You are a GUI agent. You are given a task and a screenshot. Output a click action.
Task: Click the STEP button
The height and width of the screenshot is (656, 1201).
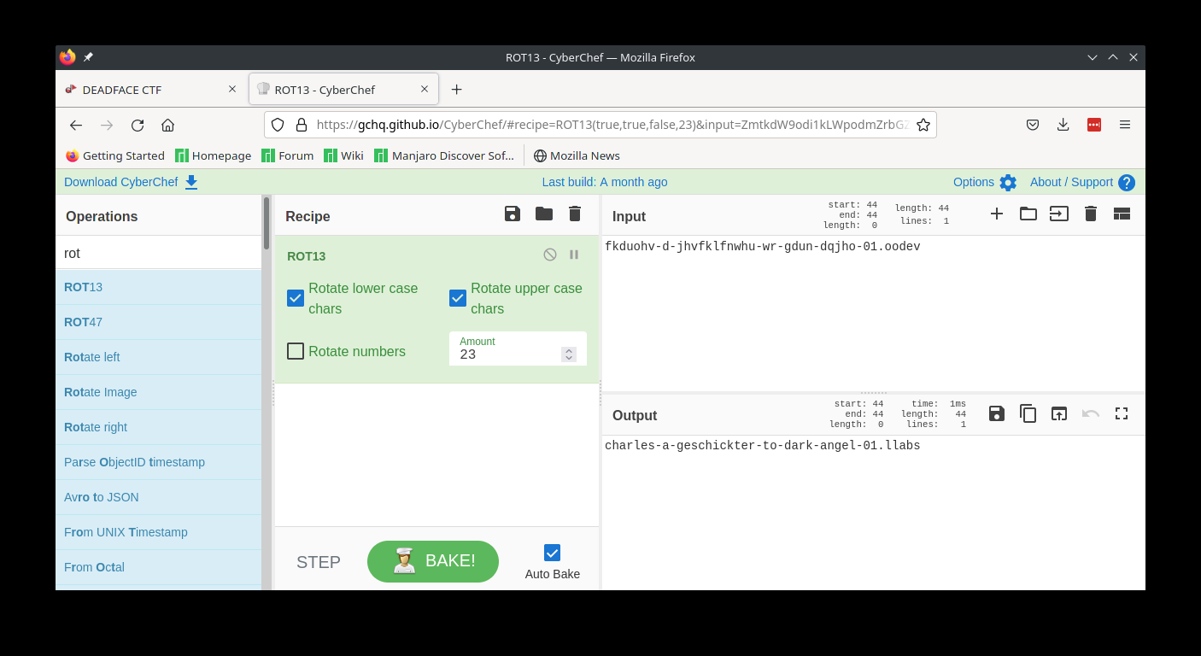click(319, 562)
